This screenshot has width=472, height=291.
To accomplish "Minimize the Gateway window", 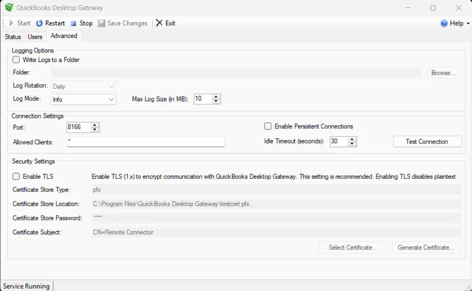I will (407, 8).
